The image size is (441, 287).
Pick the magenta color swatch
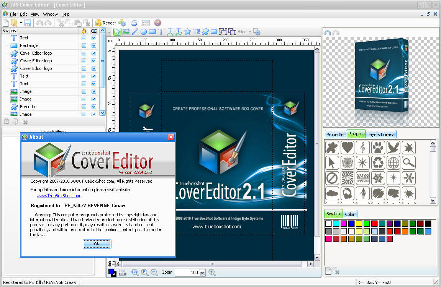[x=343, y=223]
